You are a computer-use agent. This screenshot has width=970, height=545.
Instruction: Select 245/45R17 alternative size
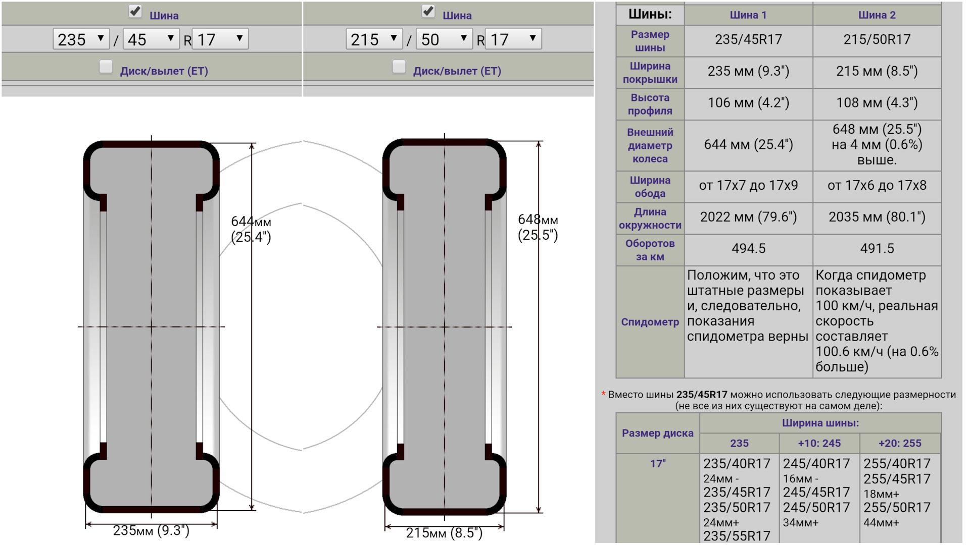click(816, 492)
